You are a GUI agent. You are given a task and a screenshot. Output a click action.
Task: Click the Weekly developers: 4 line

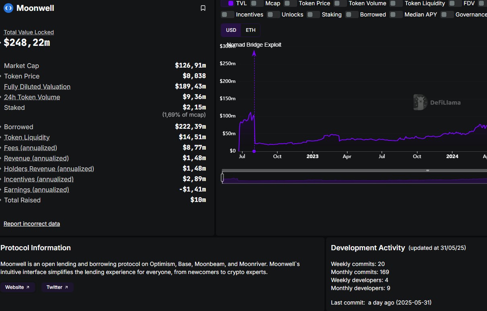[360, 280]
